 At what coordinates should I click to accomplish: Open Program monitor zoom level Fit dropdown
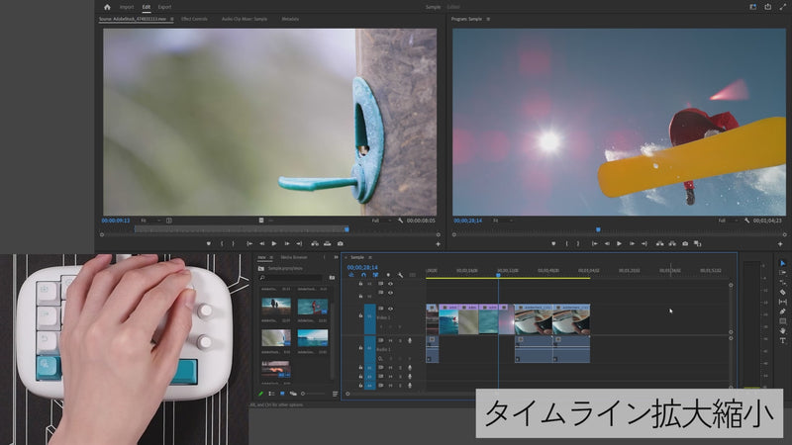tap(503, 221)
